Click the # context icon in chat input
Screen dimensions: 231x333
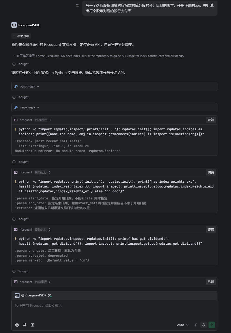[x=25, y=325]
